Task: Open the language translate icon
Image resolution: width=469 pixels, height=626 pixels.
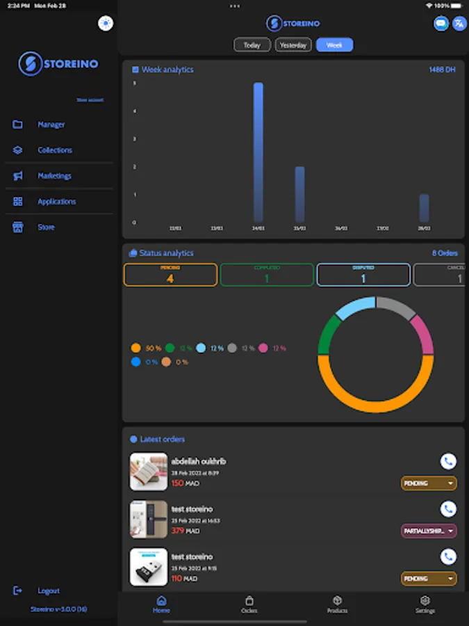Action: pyautogui.click(x=459, y=23)
